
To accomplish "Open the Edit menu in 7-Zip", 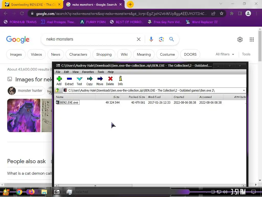I will tap(66, 72).
